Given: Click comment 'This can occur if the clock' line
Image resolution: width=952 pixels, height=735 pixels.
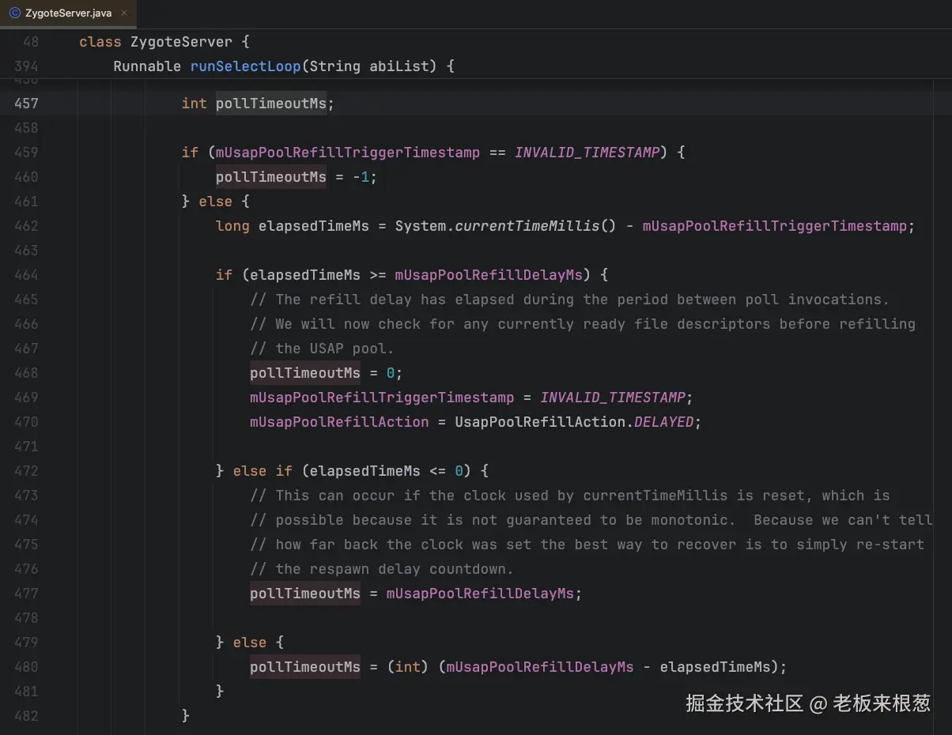Looking at the screenshot, I should (570, 496).
